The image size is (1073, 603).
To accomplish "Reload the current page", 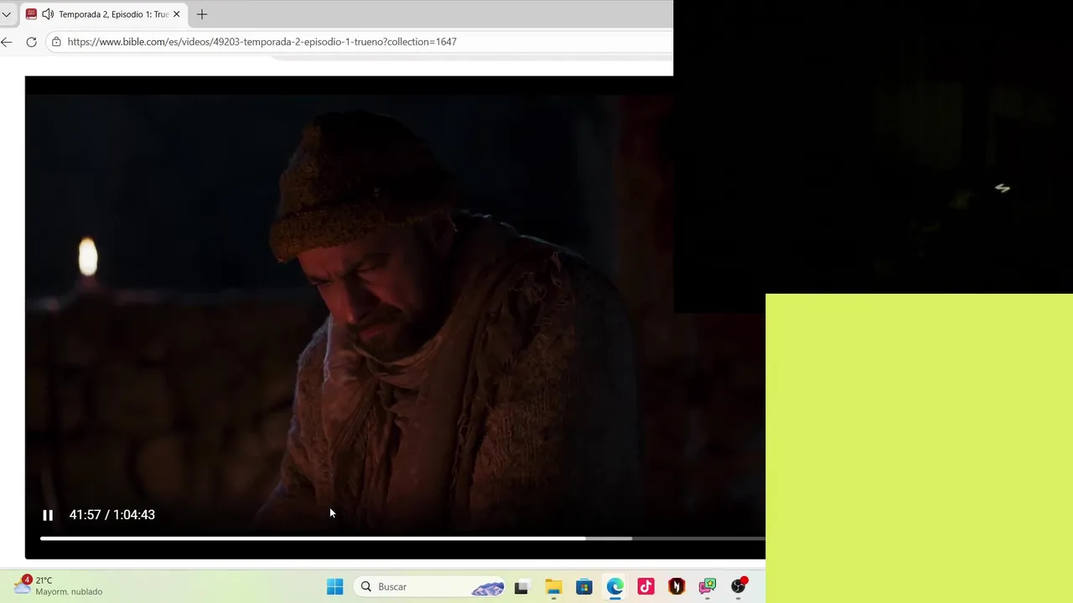I will [x=31, y=42].
